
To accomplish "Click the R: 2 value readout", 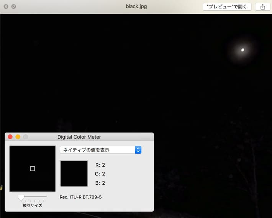I will click(100, 165).
